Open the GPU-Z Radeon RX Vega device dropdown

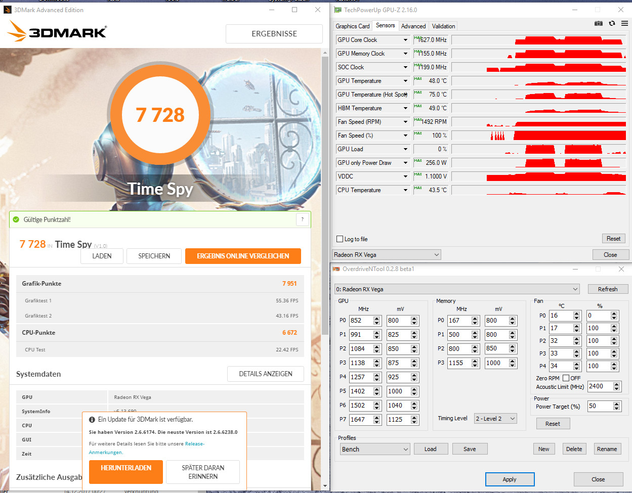tap(387, 255)
